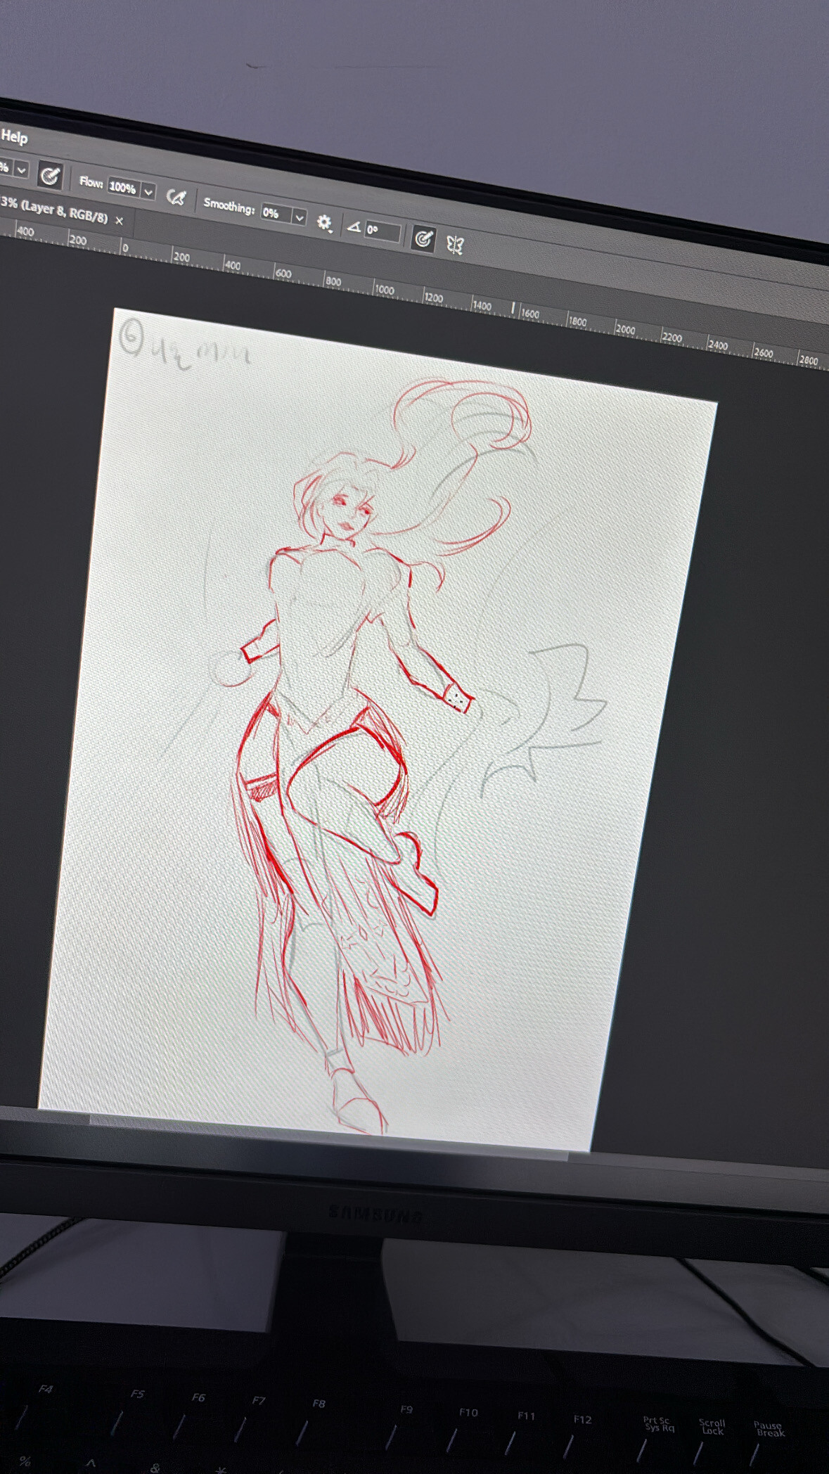Expand the Flow percentage dropdown
The image size is (829, 1474).
[148, 191]
